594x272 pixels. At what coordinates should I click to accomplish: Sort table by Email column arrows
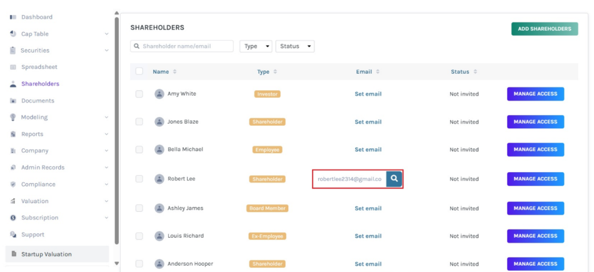(378, 71)
